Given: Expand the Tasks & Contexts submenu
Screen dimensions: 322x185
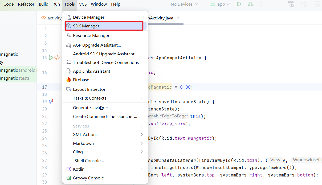Looking at the screenshot, I should (x=105, y=98).
